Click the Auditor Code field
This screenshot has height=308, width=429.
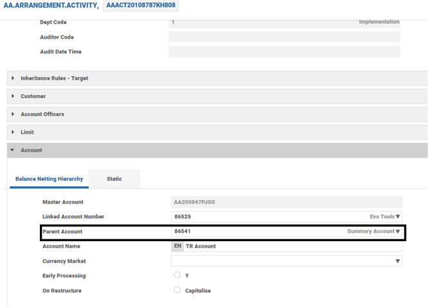(284, 37)
